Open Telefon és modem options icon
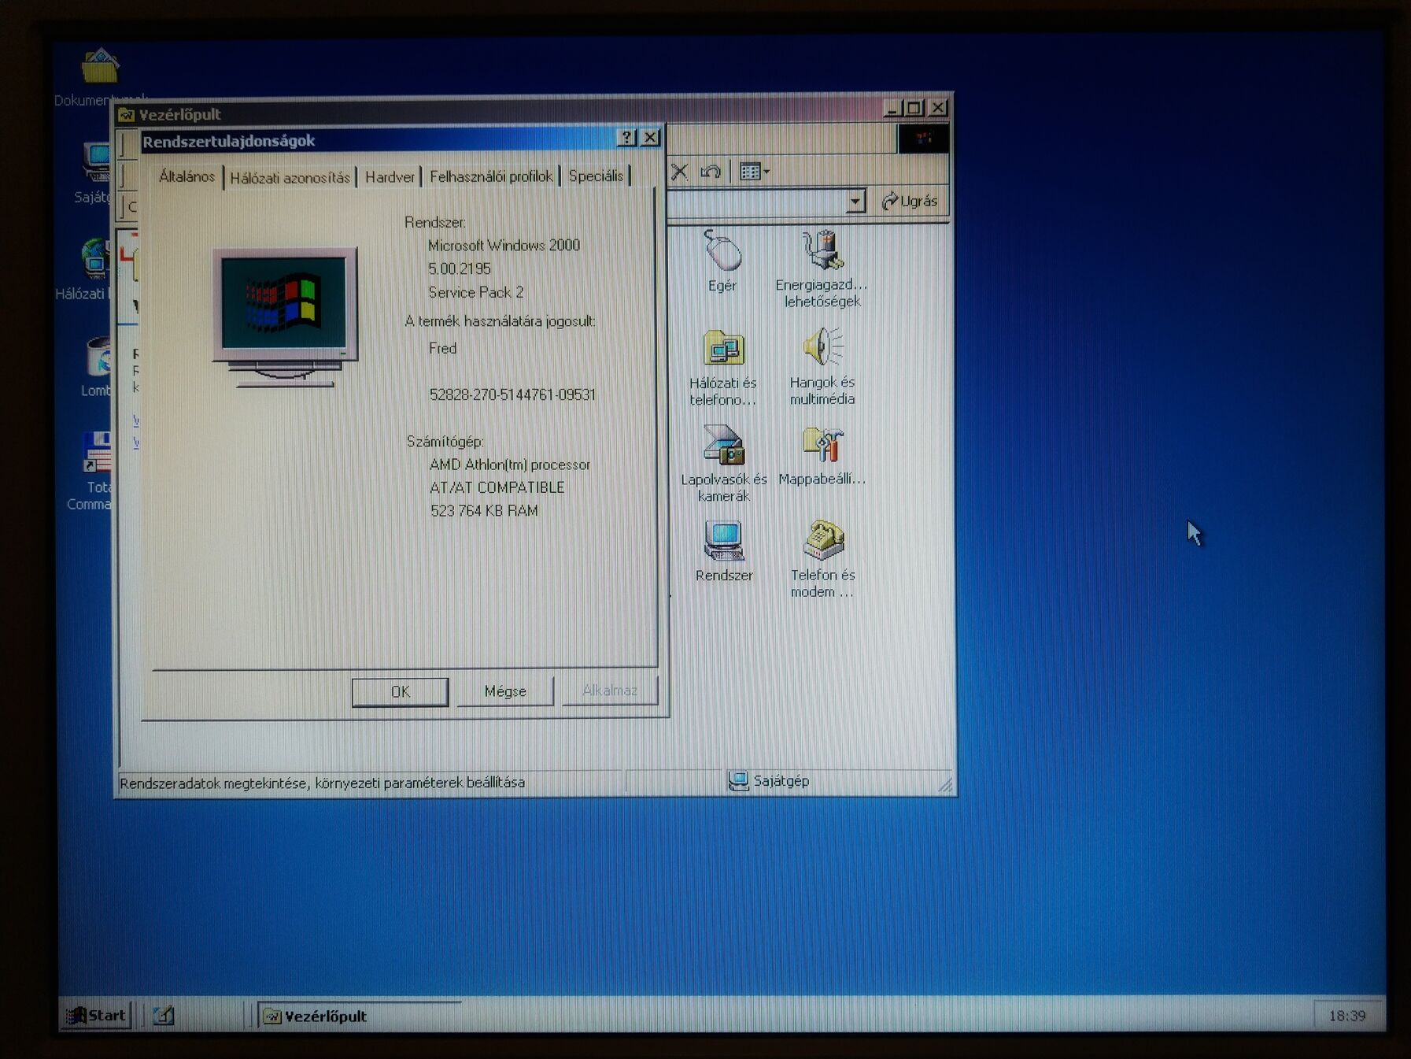The height and width of the screenshot is (1059, 1411). (822, 559)
